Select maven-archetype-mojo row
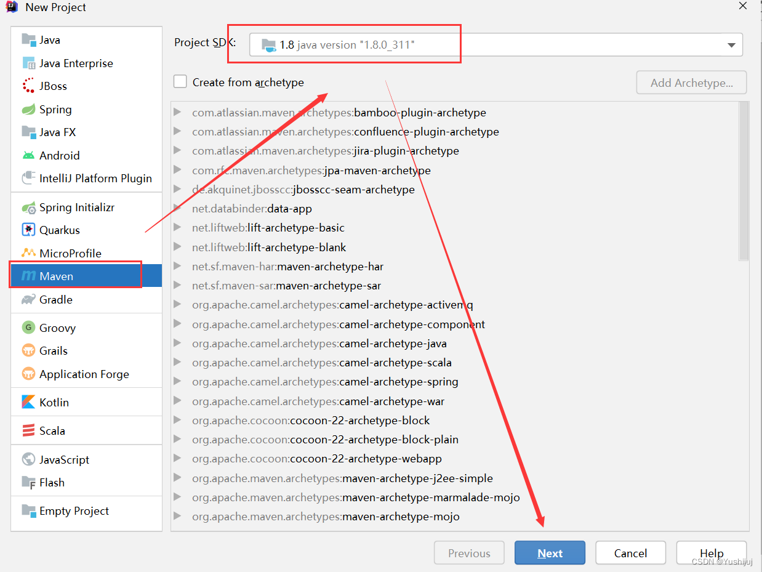 click(x=454, y=517)
